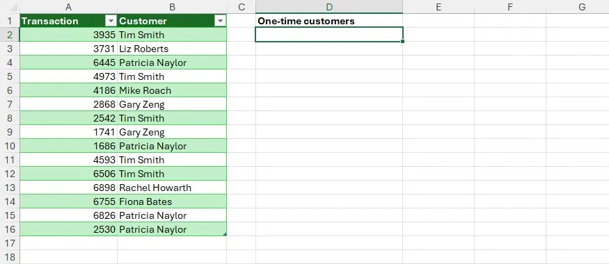Select Fiona Bates customer cell

[x=172, y=201]
